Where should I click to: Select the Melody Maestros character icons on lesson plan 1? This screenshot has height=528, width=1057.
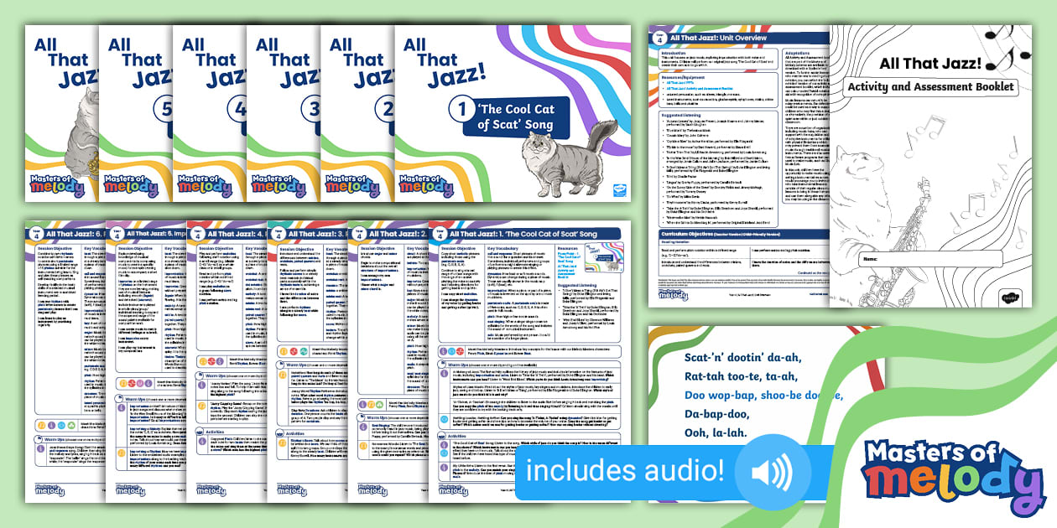[x=453, y=350]
